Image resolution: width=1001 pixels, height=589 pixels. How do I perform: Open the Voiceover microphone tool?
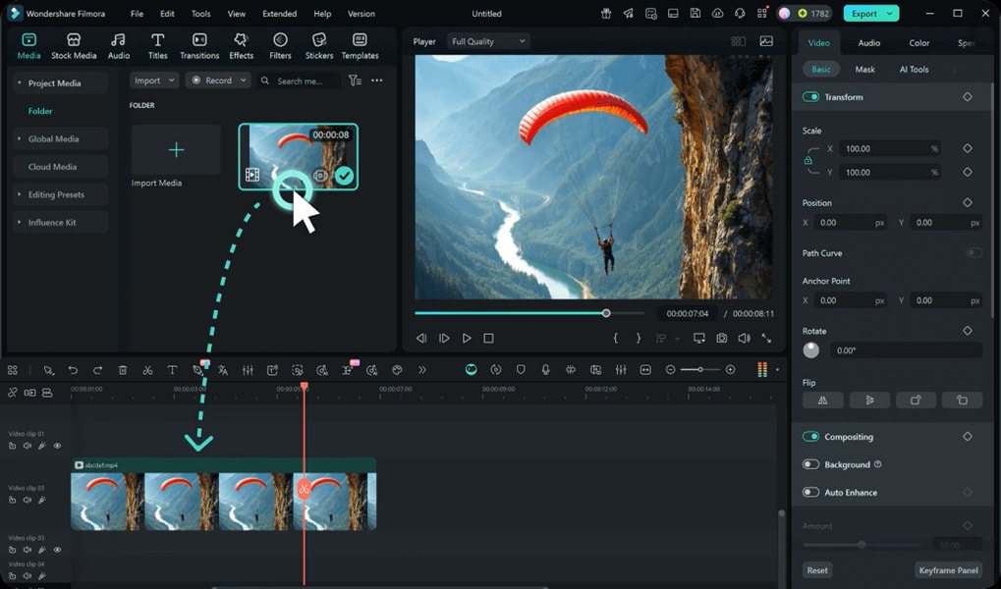[545, 370]
